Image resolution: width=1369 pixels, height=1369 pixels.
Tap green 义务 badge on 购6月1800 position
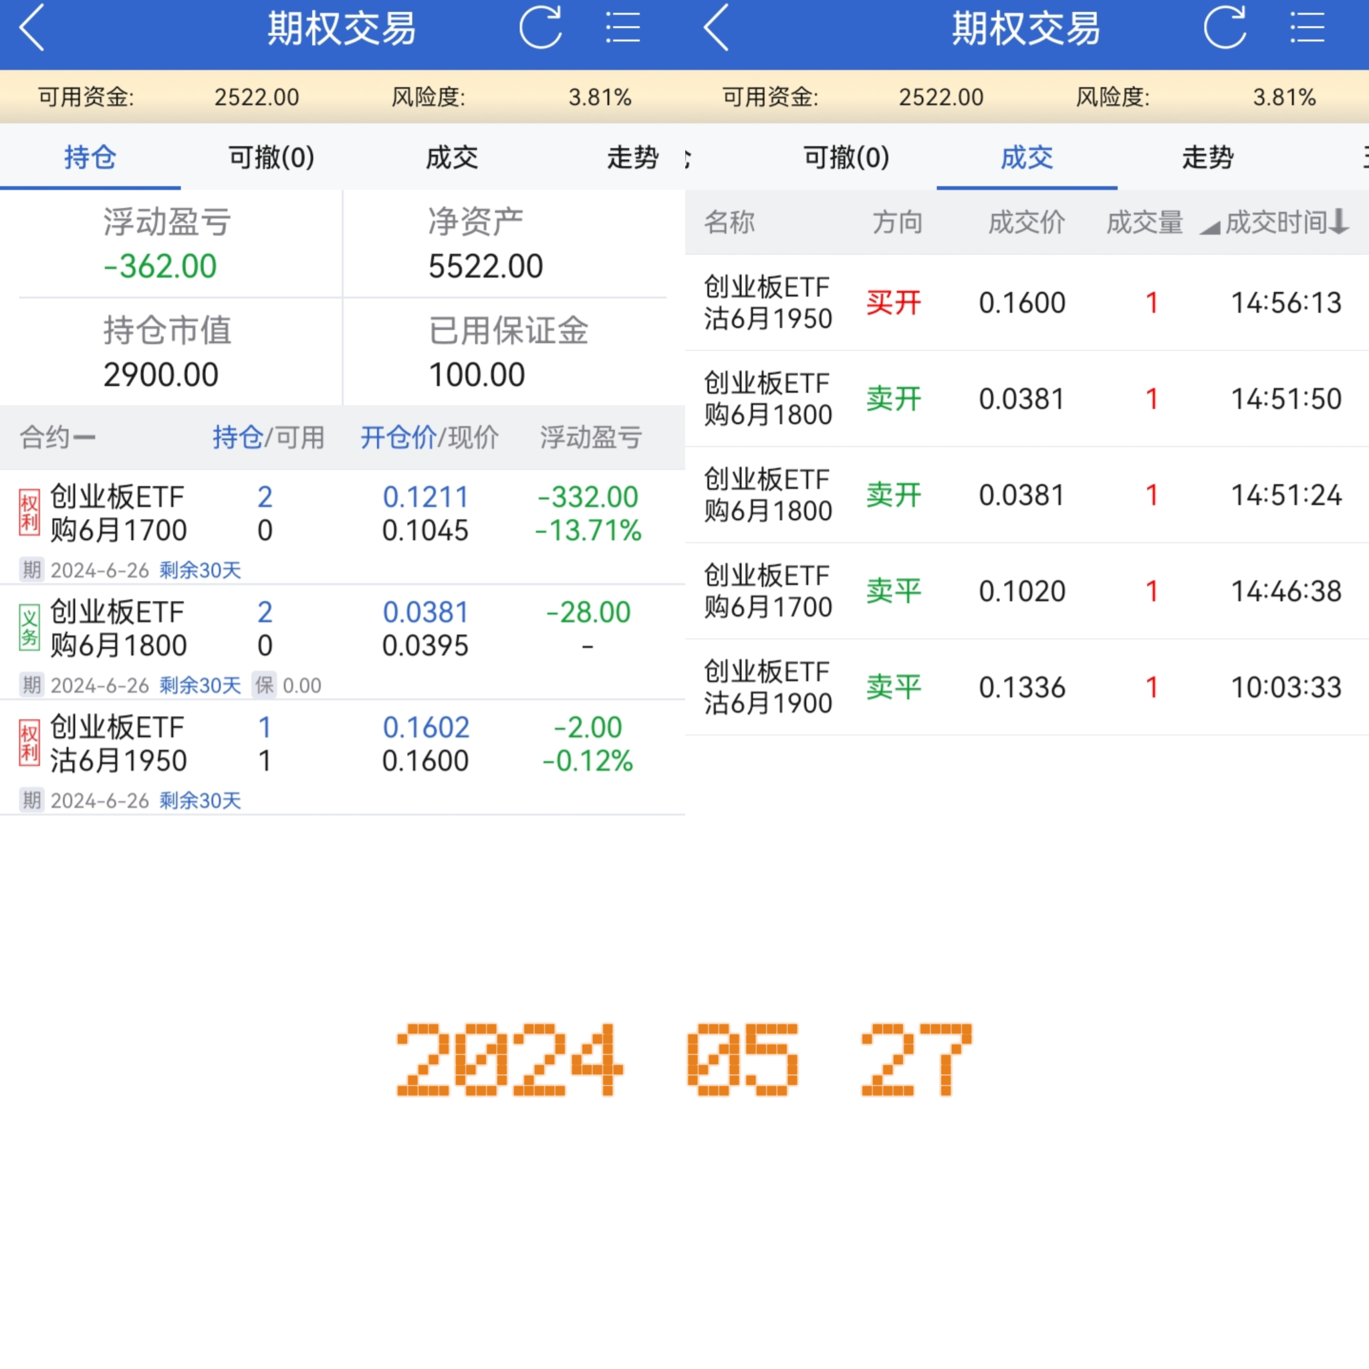[x=29, y=628]
